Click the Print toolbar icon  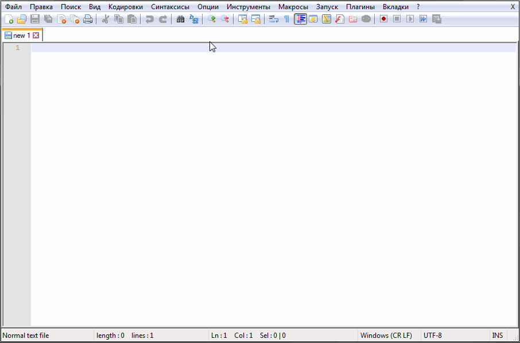[x=88, y=19]
